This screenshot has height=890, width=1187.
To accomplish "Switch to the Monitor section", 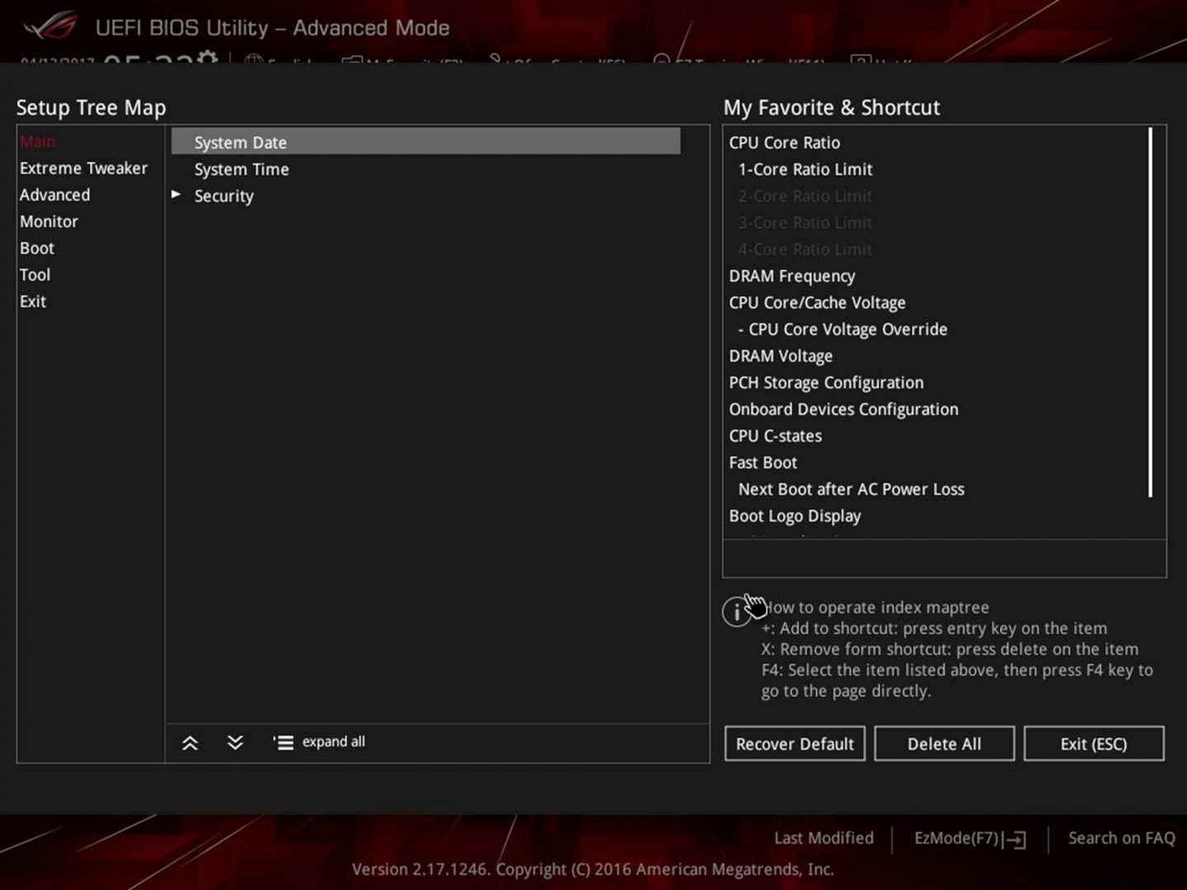I will pos(49,222).
